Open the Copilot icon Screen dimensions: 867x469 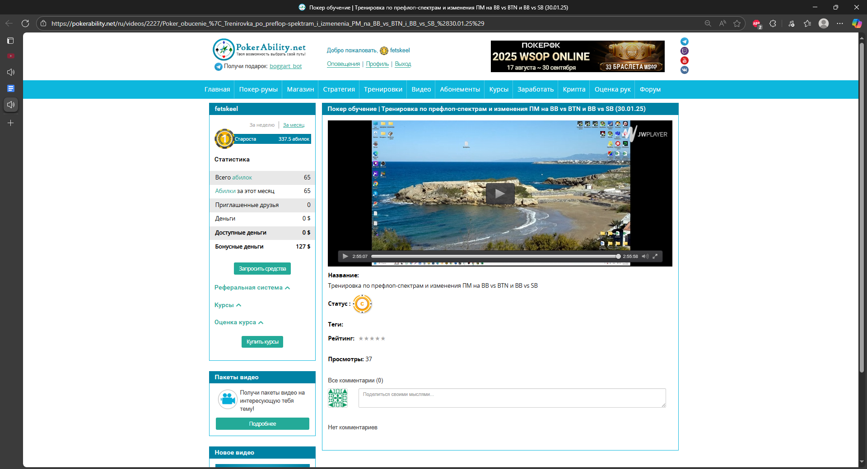[x=857, y=23]
